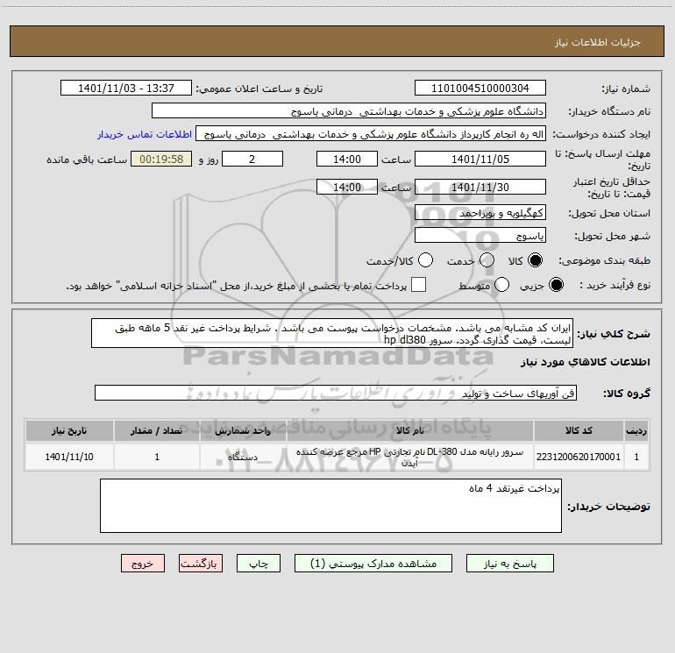Toggle the Islamic treasury payment checkbox
The image size is (675, 653).
pos(418,285)
